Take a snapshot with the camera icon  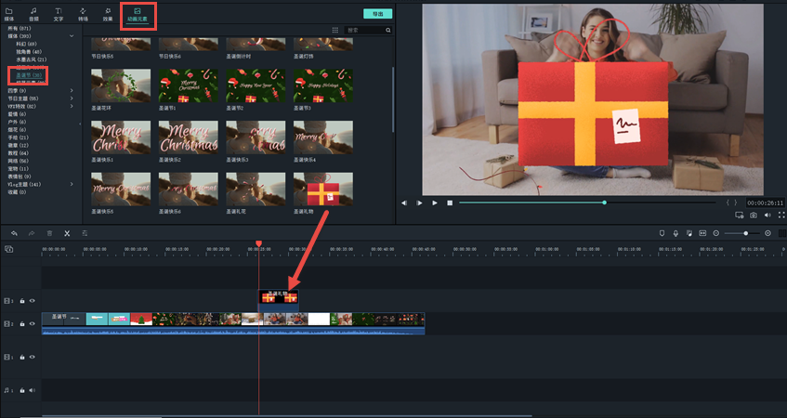click(754, 216)
